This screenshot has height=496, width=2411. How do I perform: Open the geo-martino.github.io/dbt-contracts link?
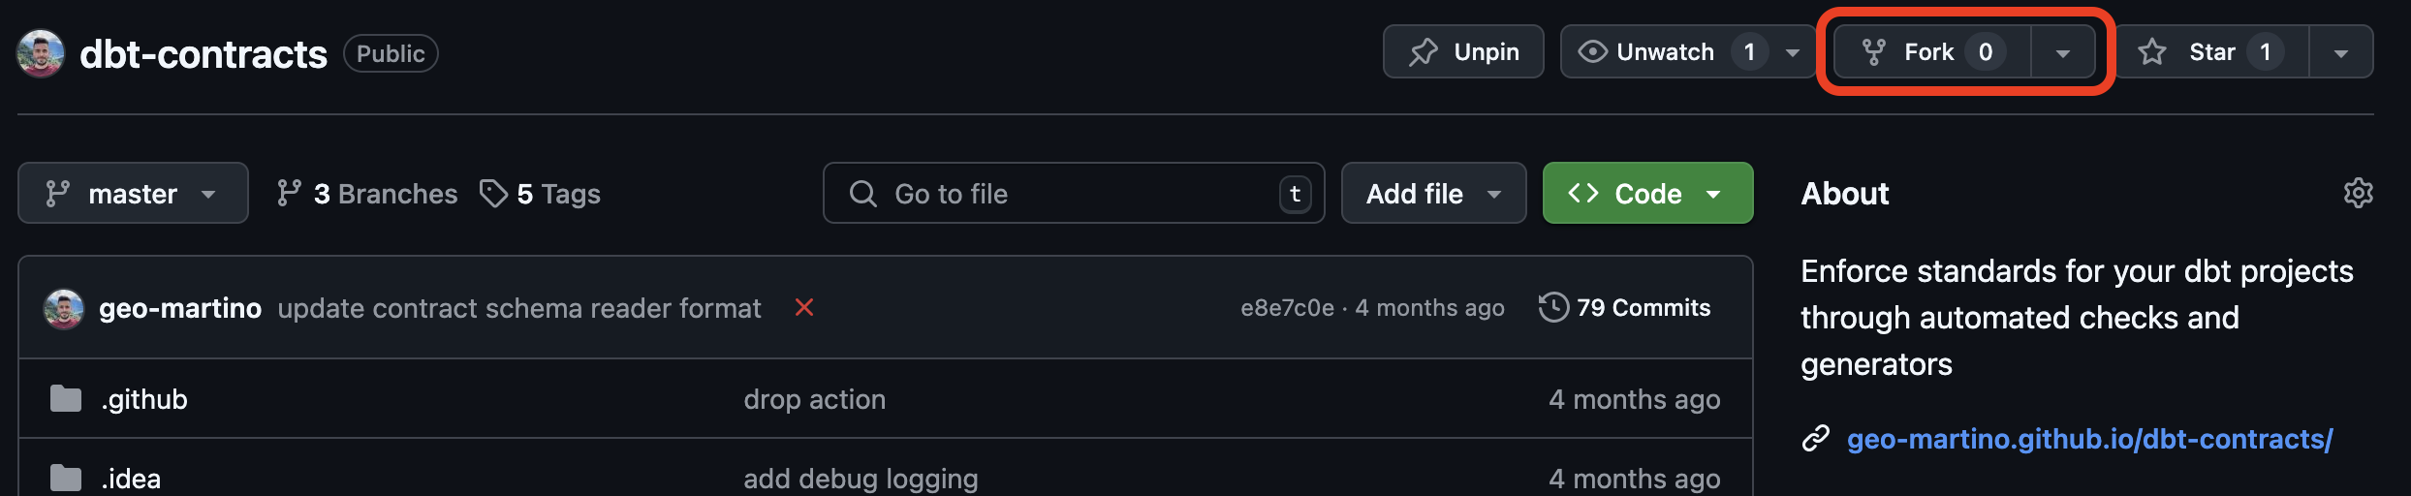click(2089, 439)
